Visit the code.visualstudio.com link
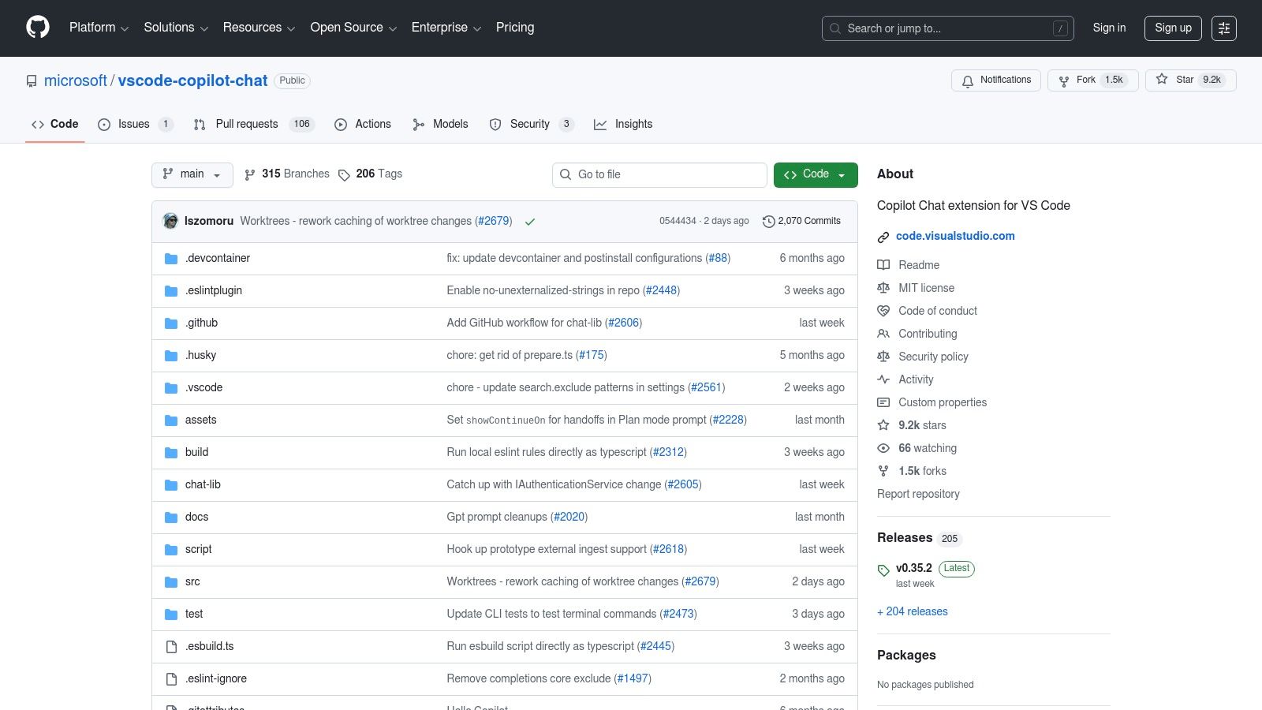Screen dimensions: 1262x710 (955, 236)
